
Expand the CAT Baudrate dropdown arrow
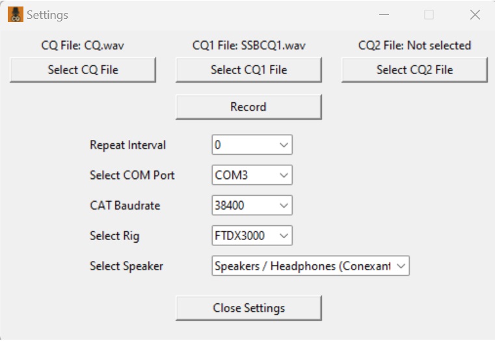pos(284,205)
